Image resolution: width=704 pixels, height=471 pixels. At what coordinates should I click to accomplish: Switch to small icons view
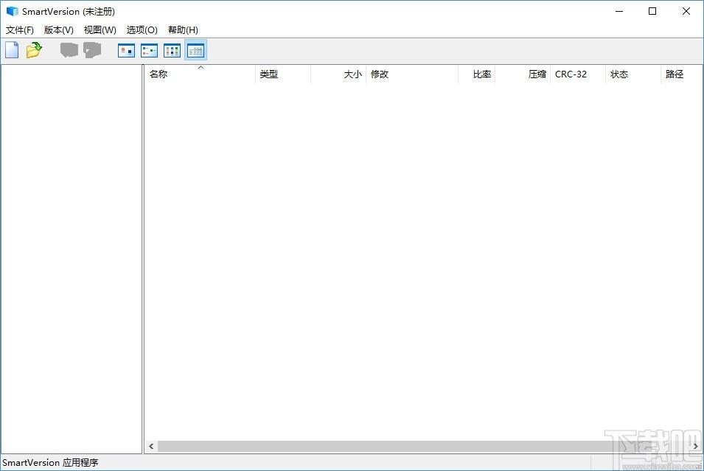pyautogui.click(x=149, y=50)
